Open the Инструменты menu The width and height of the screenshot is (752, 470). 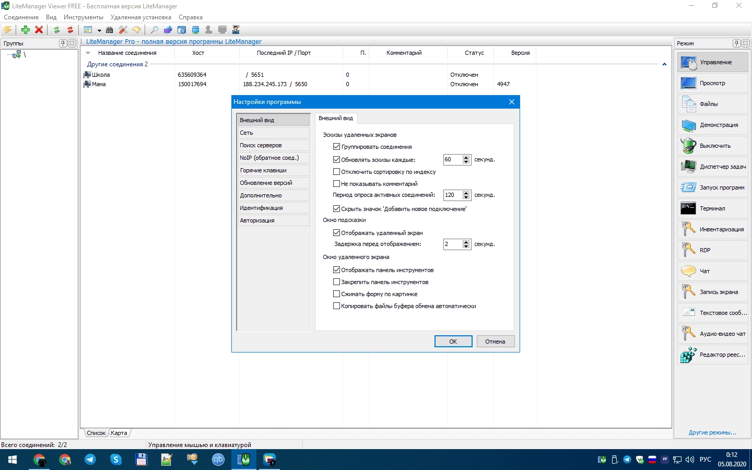(84, 17)
